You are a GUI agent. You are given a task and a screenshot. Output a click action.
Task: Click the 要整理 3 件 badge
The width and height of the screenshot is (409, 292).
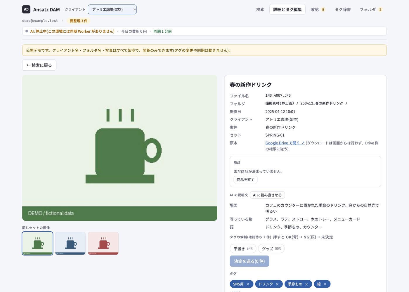click(79, 21)
